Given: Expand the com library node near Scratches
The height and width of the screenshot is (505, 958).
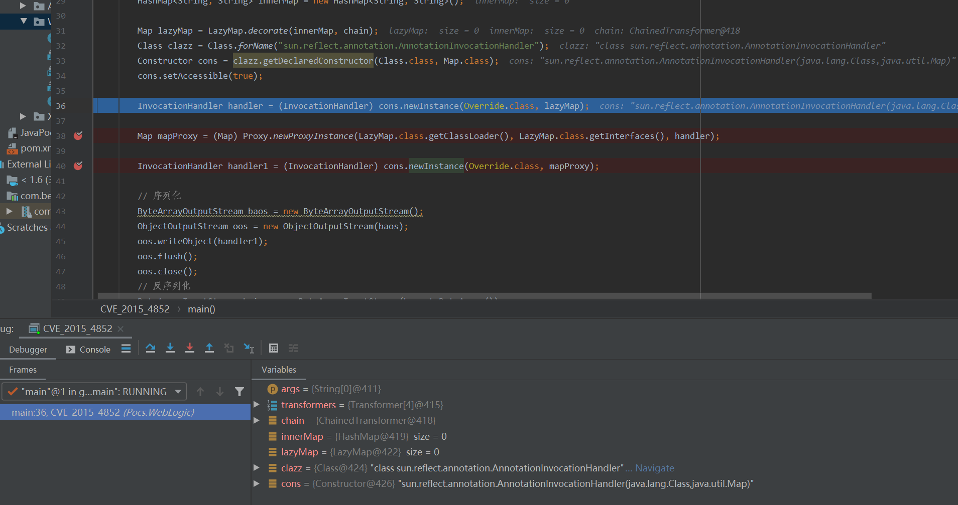Looking at the screenshot, I should click(x=10, y=211).
